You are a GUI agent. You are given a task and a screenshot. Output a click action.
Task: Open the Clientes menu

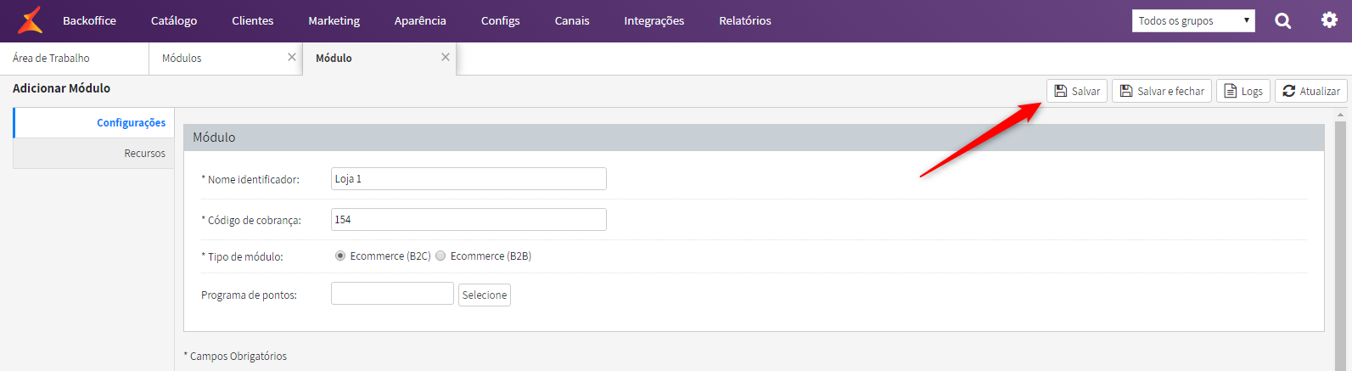pyautogui.click(x=253, y=20)
